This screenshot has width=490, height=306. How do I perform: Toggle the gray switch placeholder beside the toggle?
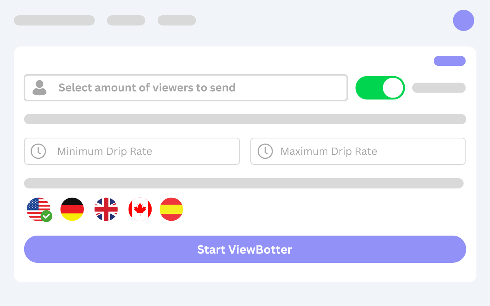[439, 88]
